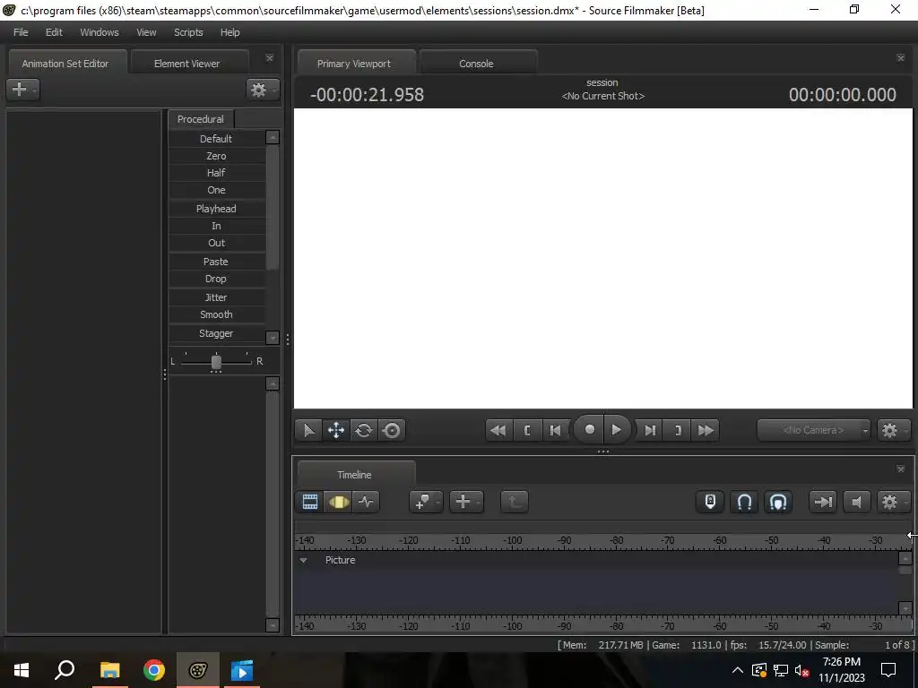
Task: Click the preset list scroll-down arrow
Action: coord(273,338)
